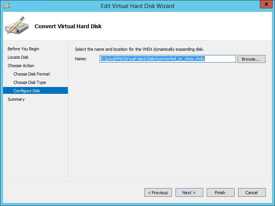Close the Edit Virtual Hard Disk Wizard

click(x=266, y=4)
